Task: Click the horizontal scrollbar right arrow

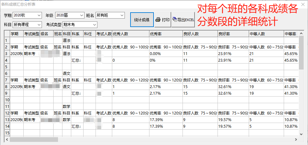Action: (x=296, y=139)
